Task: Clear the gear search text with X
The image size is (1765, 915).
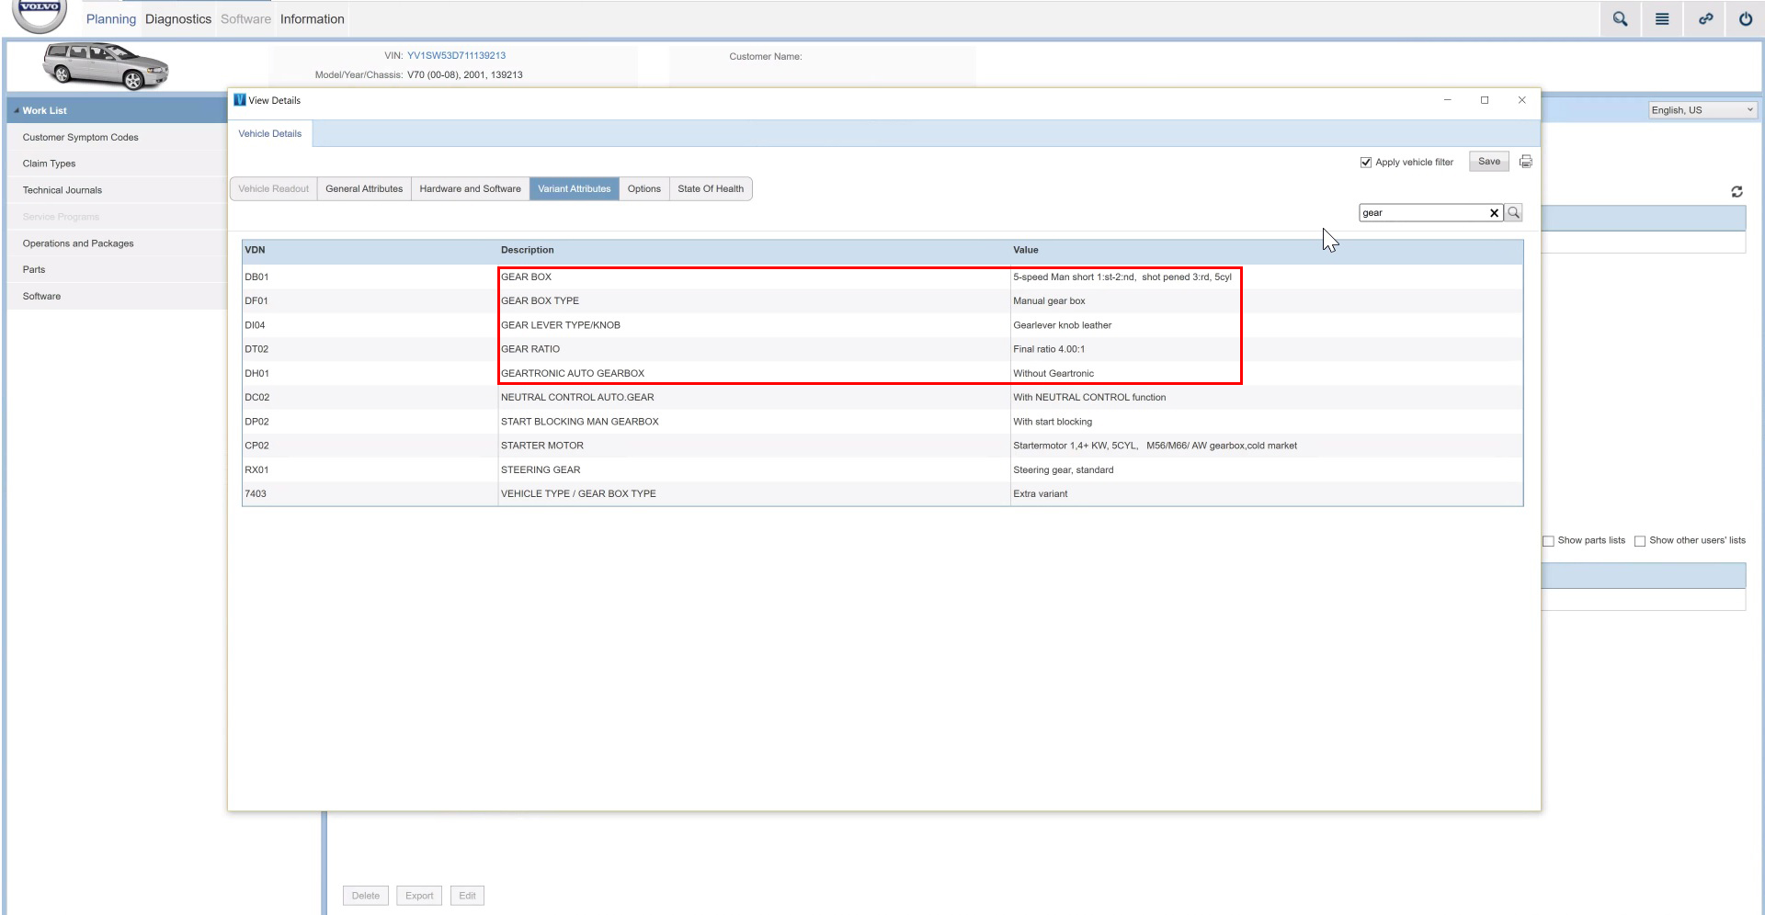Action: (x=1494, y=213)
